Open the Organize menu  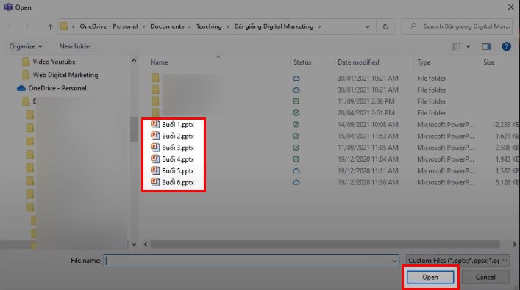pos(26,46)
